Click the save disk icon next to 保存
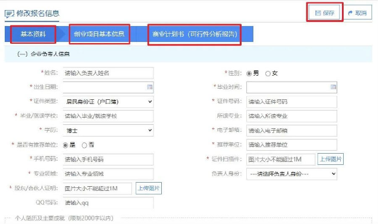The height and width of the screenshot is (224, 378). [x=318, y=13]
